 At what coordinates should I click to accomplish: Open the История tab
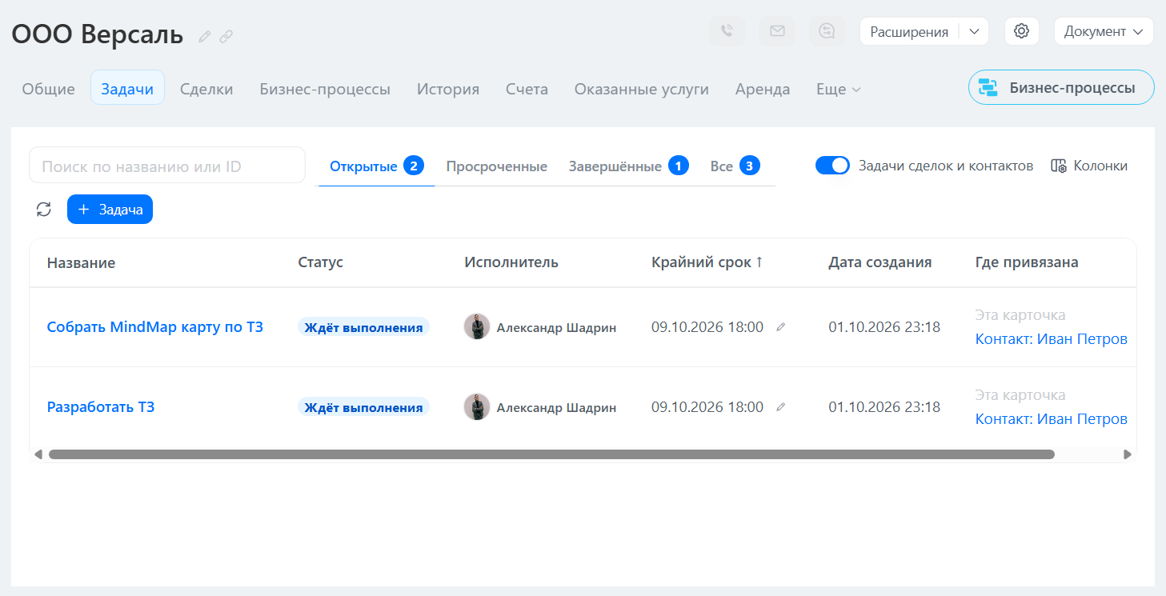(x=448, y=89)
